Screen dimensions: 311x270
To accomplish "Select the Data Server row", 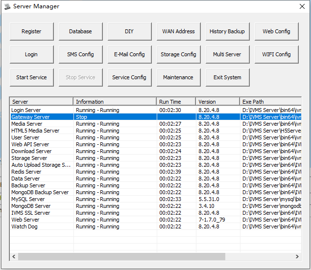I will coord(156,179).
